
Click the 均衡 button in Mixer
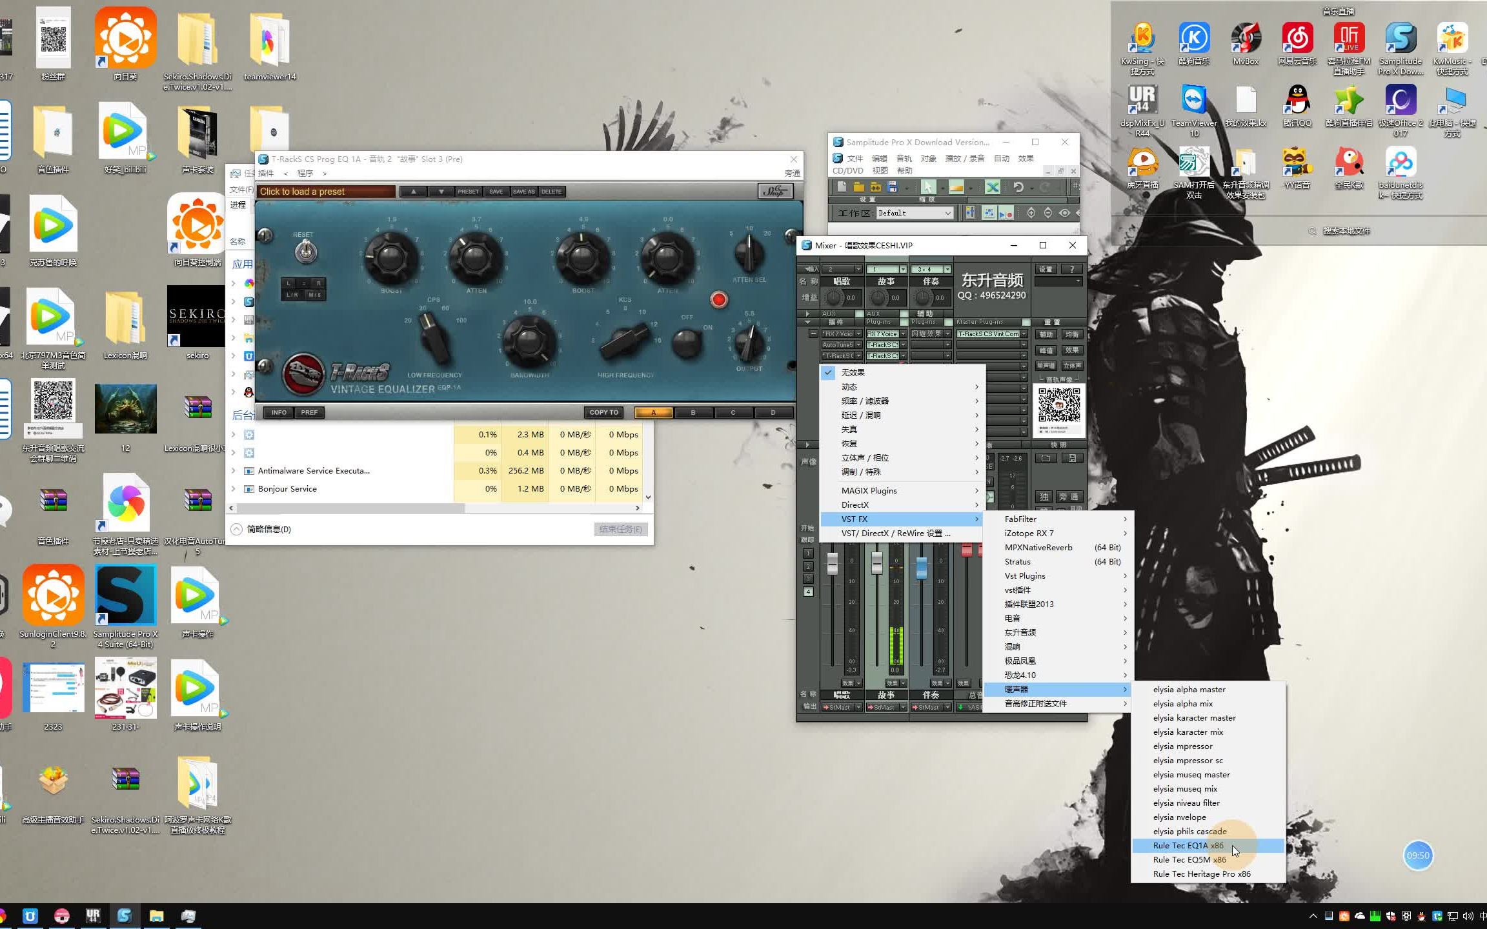[x=1072, y=334]
